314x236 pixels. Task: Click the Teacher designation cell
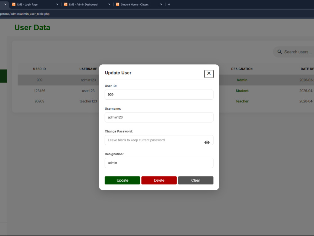pyautogui.click(x=242, y=102)
